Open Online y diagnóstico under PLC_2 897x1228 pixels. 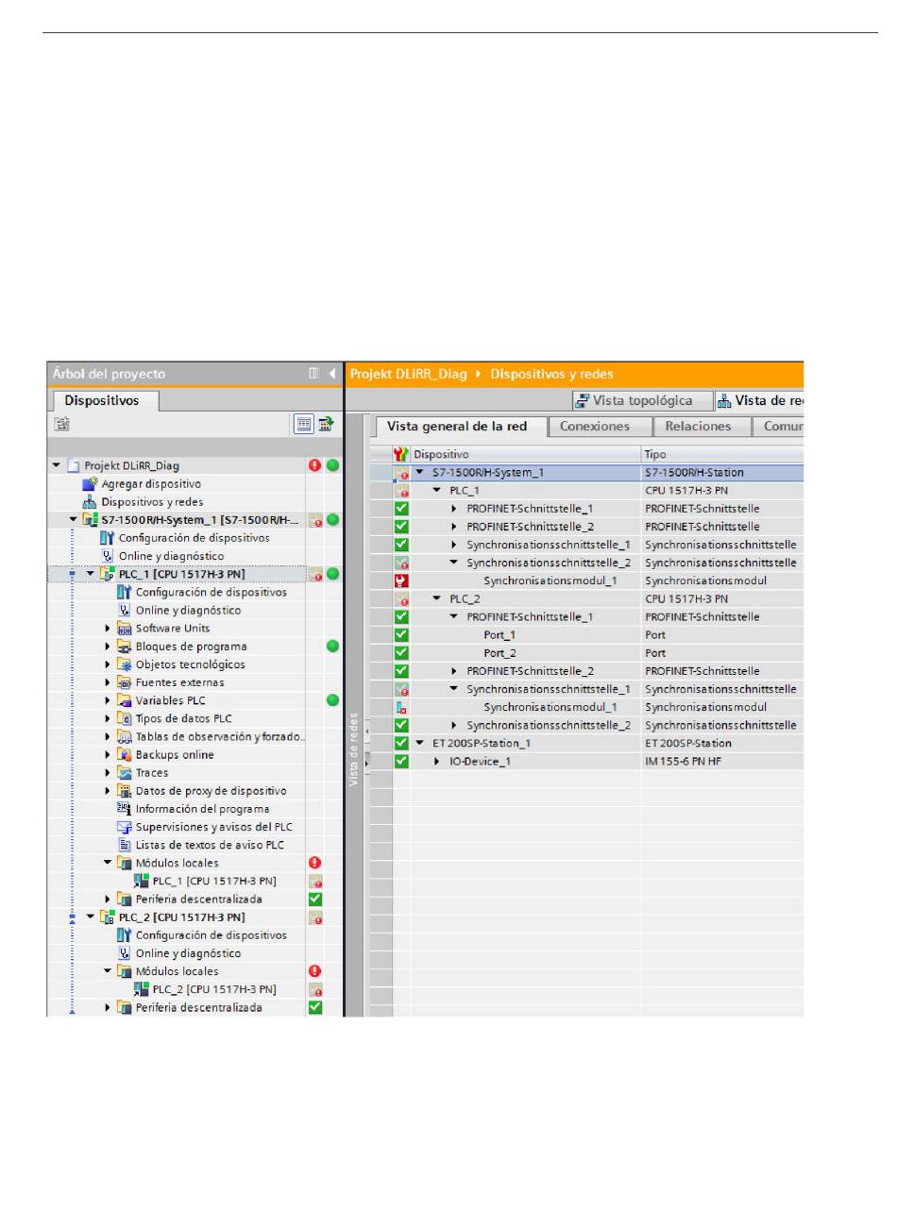[188, 953]
